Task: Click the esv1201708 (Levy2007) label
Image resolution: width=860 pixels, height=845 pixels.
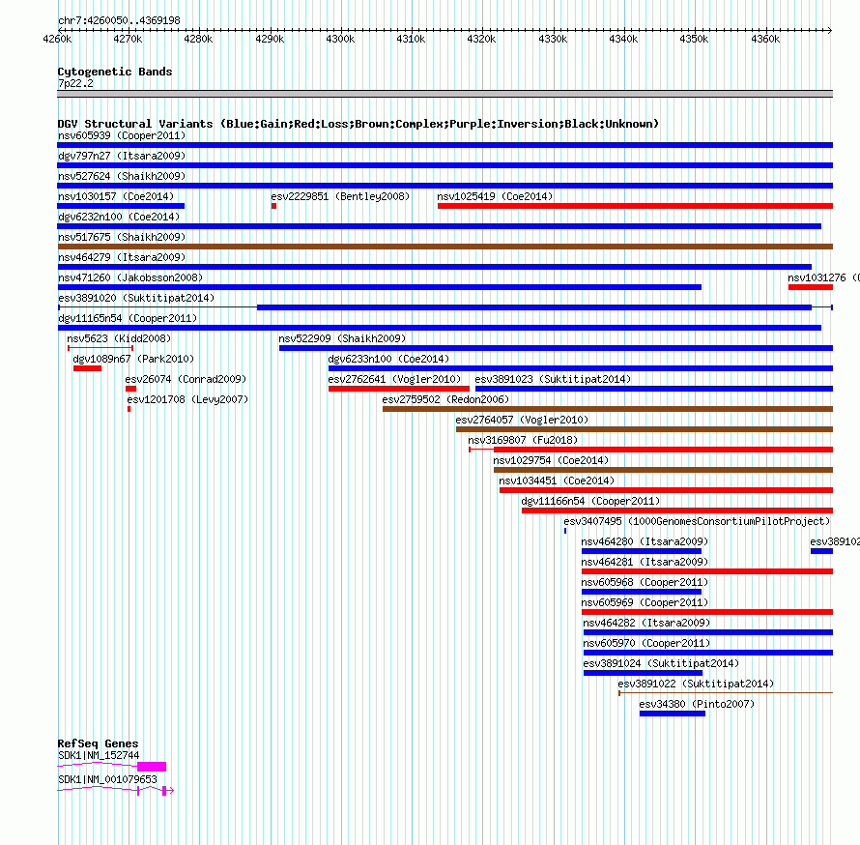Action: [187, 399]
